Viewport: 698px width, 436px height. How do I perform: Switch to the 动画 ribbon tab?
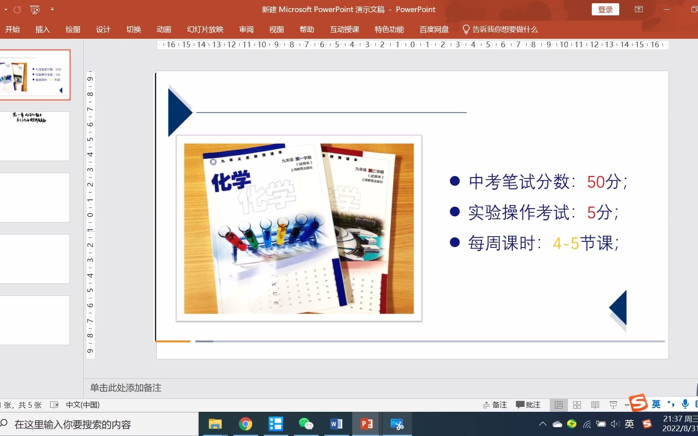coord(164,29)
